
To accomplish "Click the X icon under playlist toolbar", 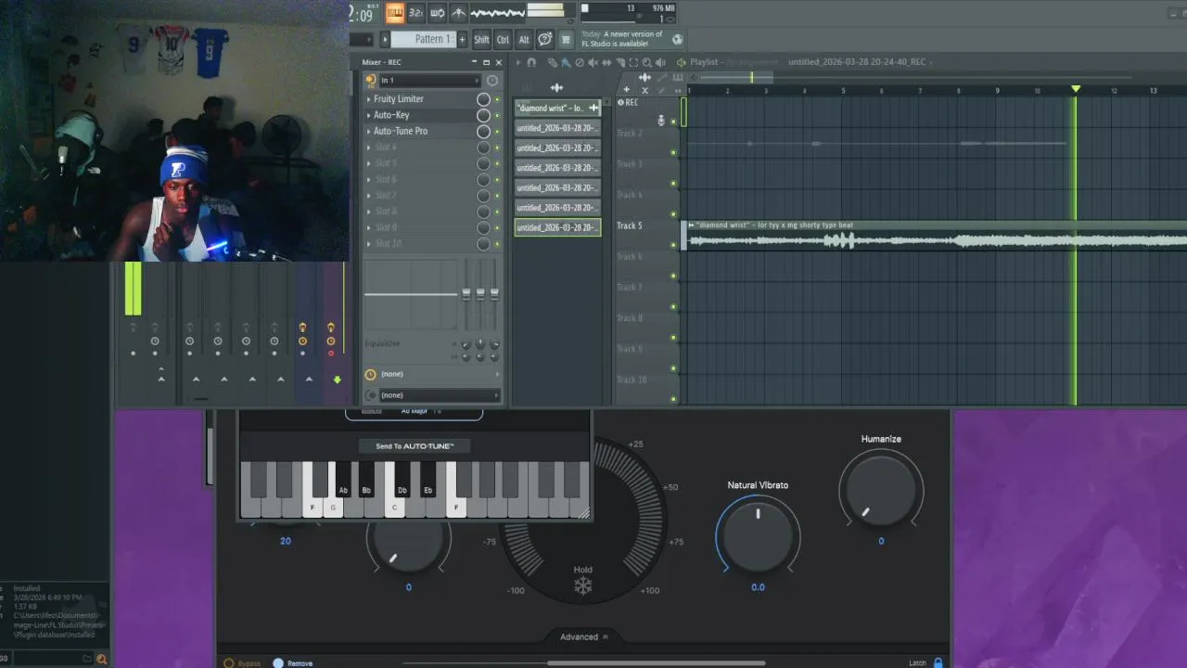I will [645, 90].
